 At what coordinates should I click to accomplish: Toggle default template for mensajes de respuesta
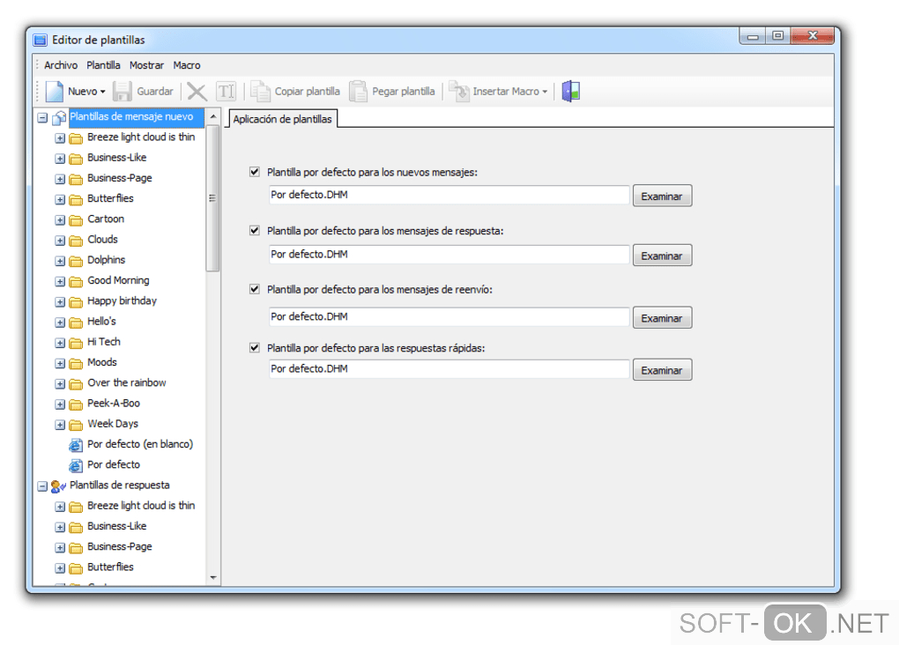(x=255, y=231)
